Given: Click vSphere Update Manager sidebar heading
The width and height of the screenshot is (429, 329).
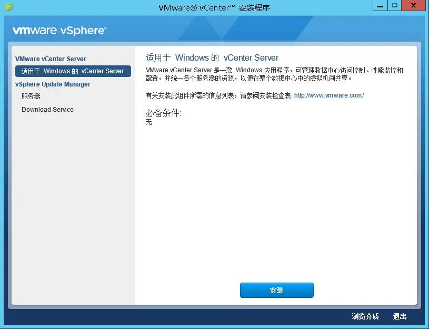Looking at the screenshot, I should (53, 84).
